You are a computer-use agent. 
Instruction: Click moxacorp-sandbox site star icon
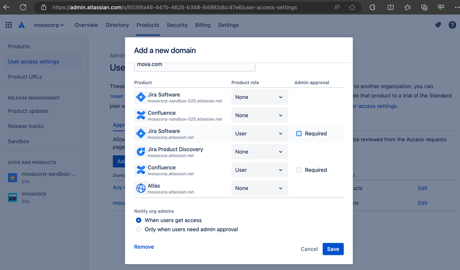12,178
